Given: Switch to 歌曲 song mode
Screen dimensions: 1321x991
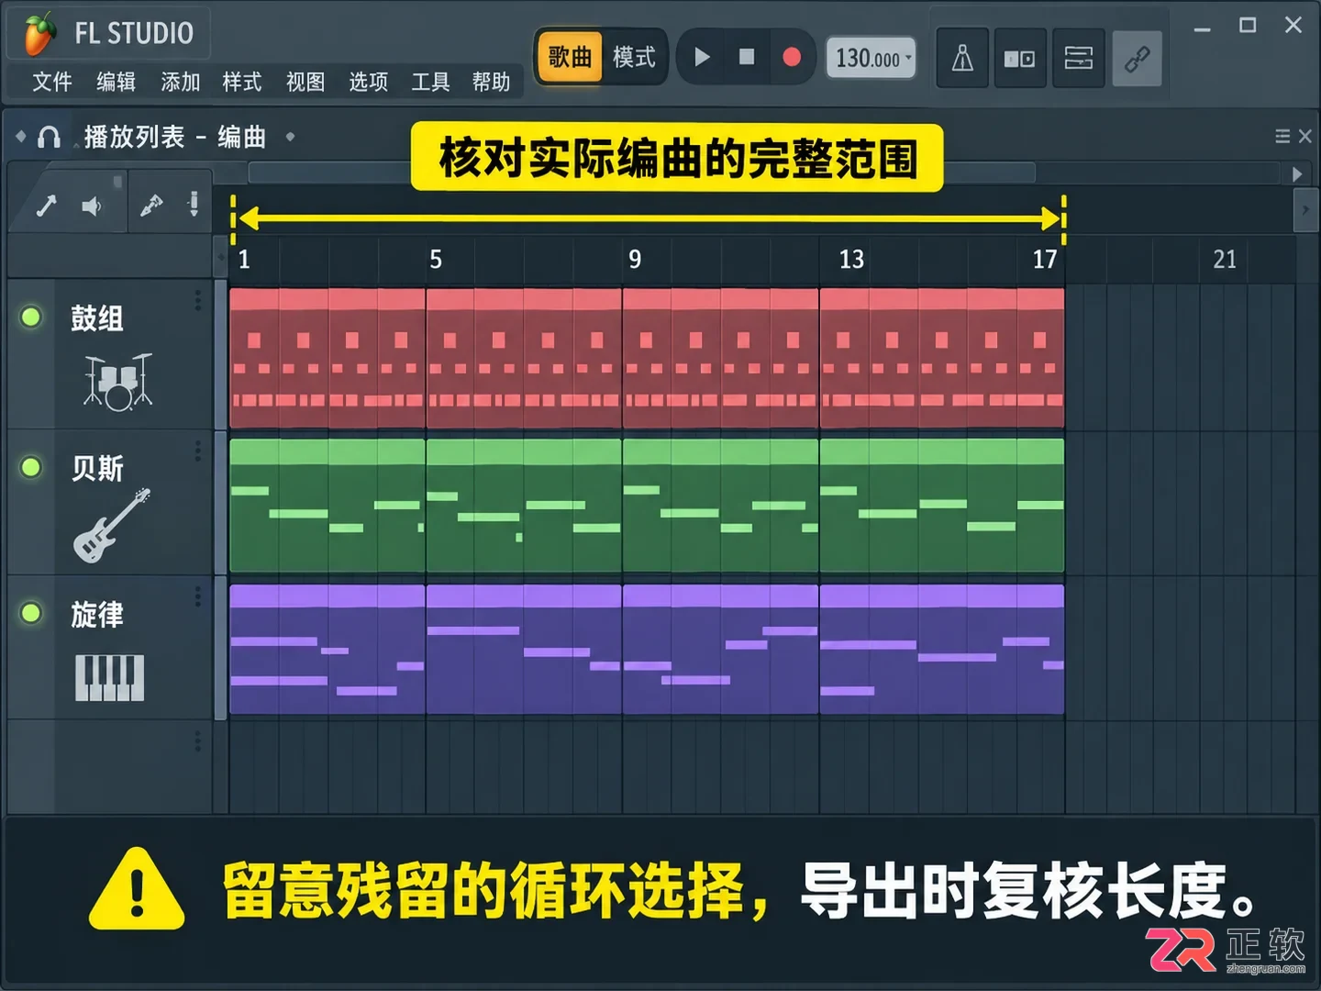Looking at the screenshot, I should 570,57.
